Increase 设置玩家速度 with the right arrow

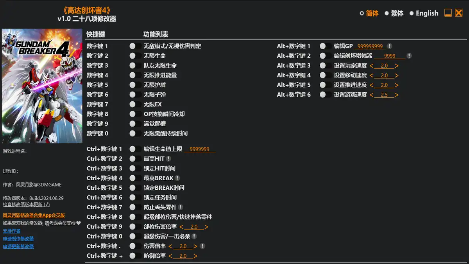tap(397, 65)
